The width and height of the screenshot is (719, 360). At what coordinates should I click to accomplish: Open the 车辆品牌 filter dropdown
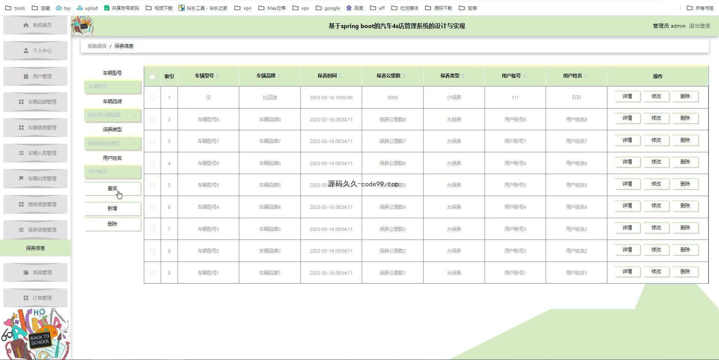tap(112, 115)
